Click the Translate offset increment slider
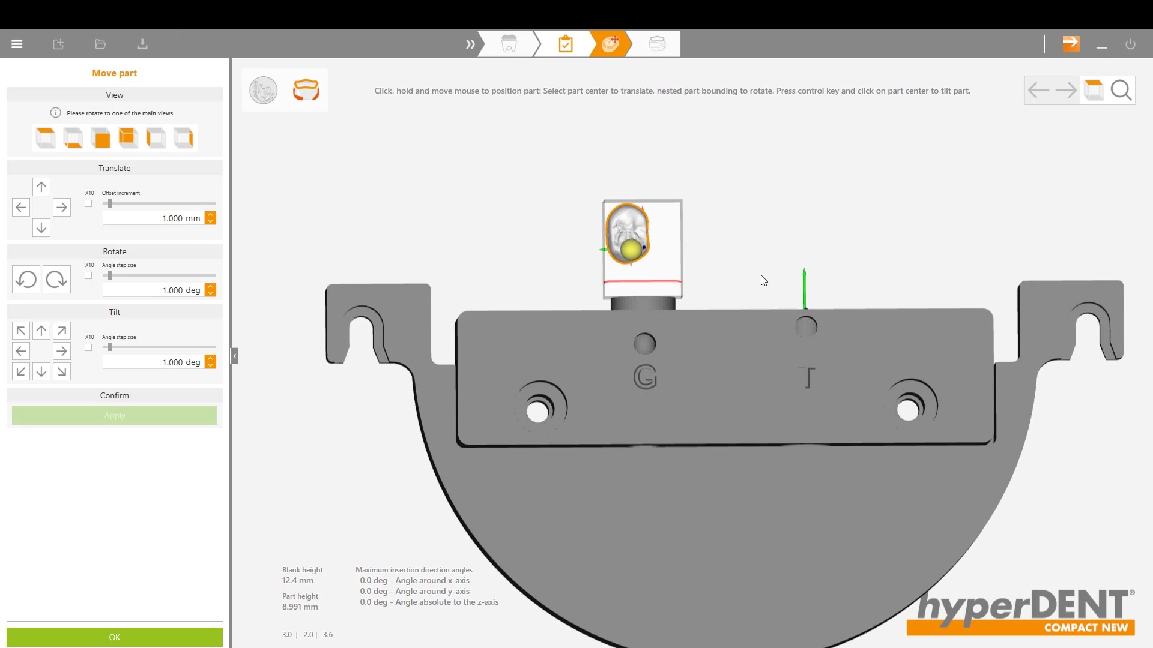Viewport: 1153px width, 648px height. (x=159, y=203)
